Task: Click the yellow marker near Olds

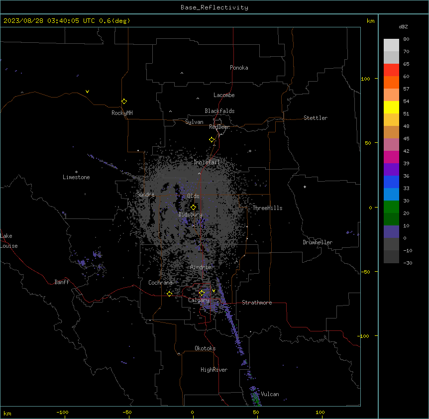Action: coord(193,208)
